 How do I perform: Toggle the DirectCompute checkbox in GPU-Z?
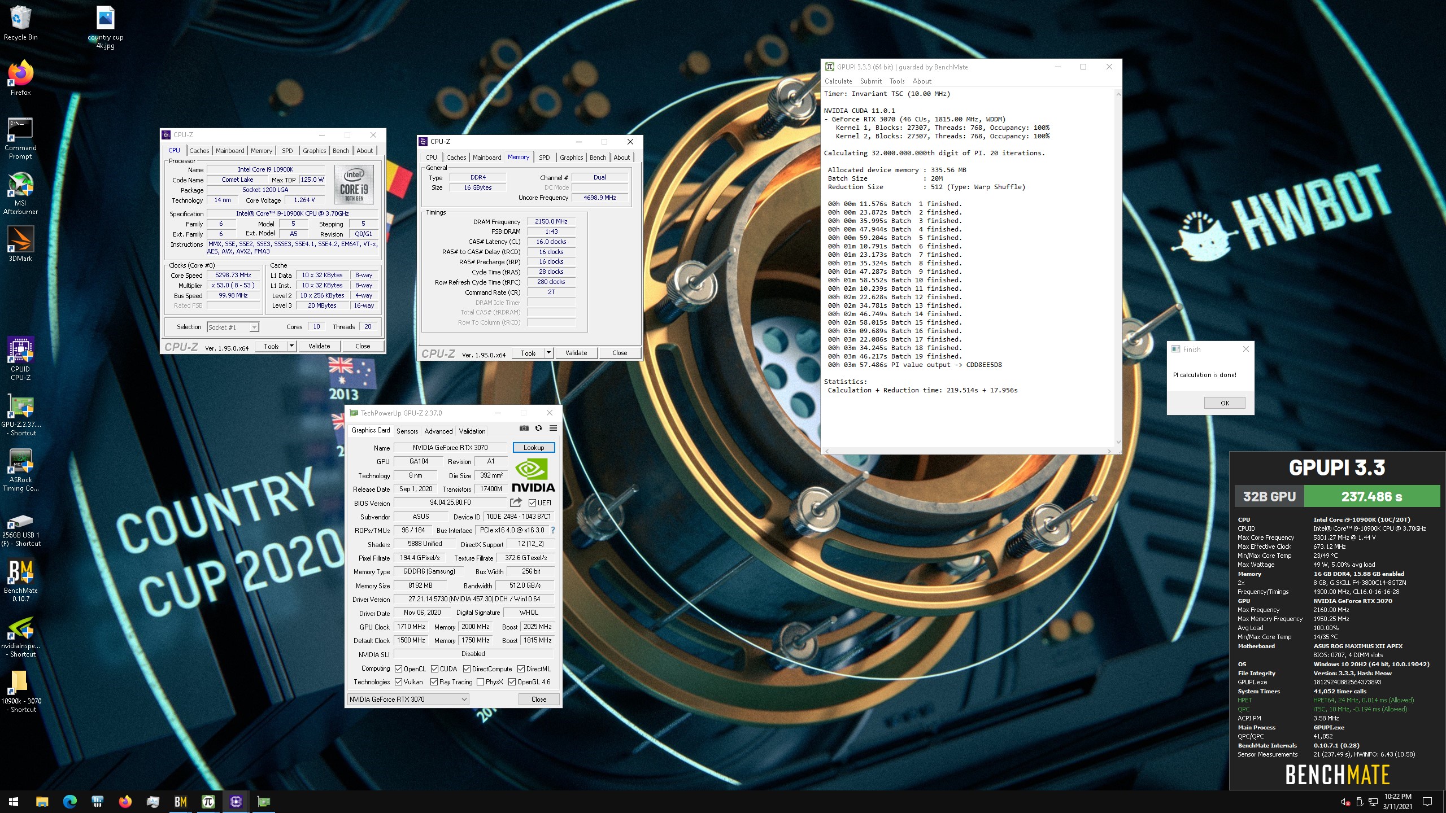click(x=467, y=668)
